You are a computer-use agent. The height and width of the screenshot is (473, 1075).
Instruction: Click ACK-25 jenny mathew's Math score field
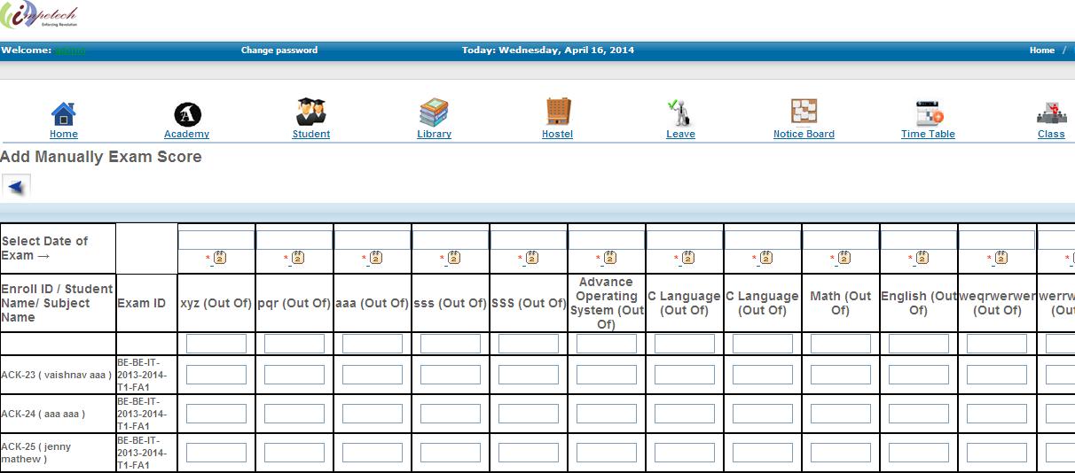pyautogui.click(x=841, y=453)
